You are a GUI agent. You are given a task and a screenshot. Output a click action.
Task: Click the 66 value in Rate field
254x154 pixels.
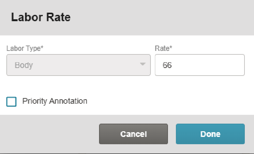(x=167, y=65)
